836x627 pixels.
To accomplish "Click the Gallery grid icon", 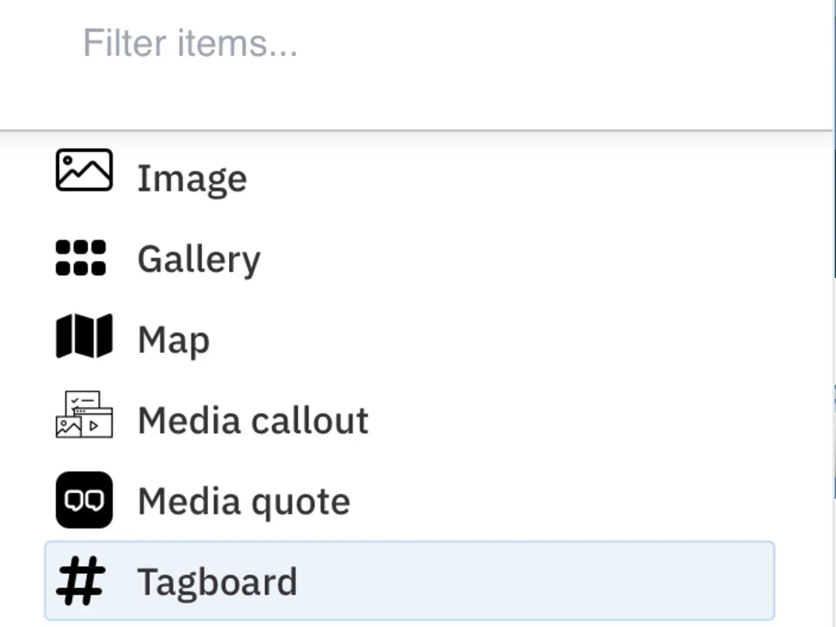I will click(x=81, y=258).
